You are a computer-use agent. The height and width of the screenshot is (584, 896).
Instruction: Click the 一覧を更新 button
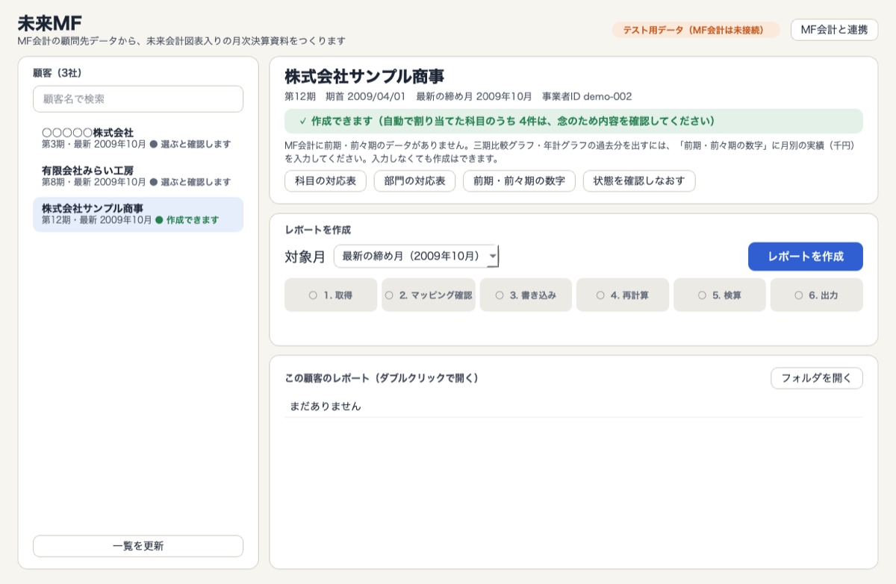point(138,546)
